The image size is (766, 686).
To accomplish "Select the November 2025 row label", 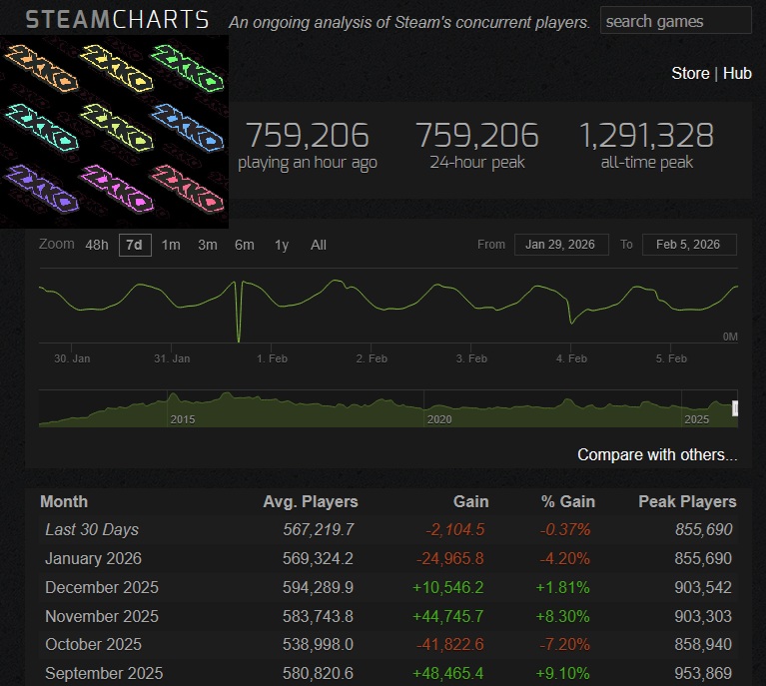I will pyautogui.click(x=102, y=616).
